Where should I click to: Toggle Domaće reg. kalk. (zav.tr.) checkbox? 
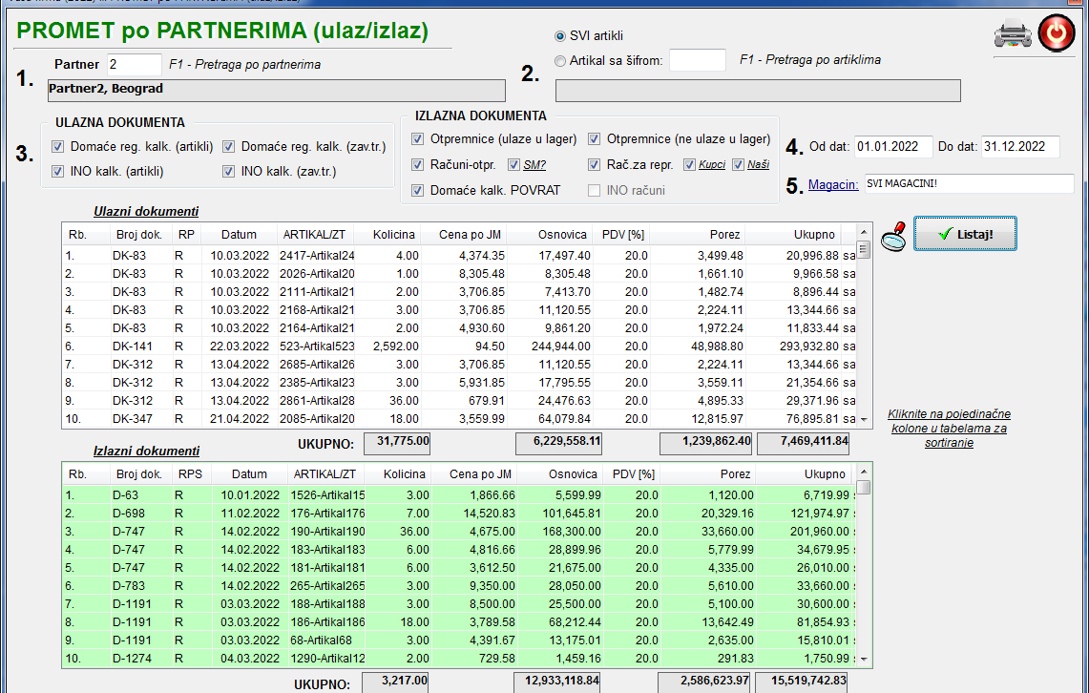click(228, 146)
